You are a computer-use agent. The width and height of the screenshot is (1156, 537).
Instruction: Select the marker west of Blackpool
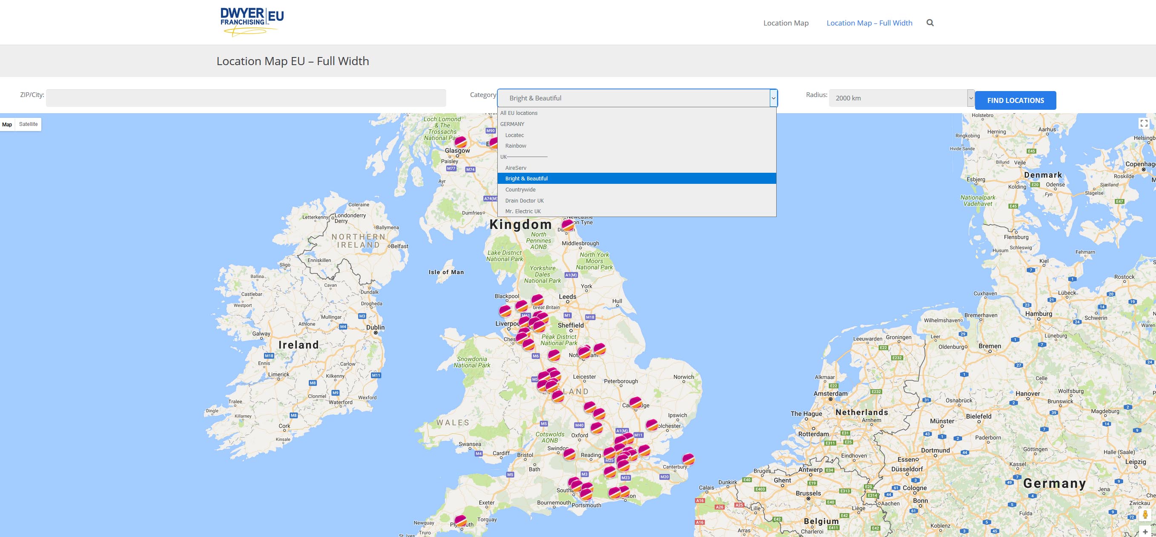(x=505, y=311)
